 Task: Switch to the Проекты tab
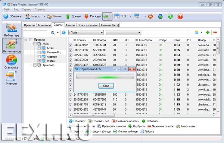pyautogui.click(x=29, y=25)
